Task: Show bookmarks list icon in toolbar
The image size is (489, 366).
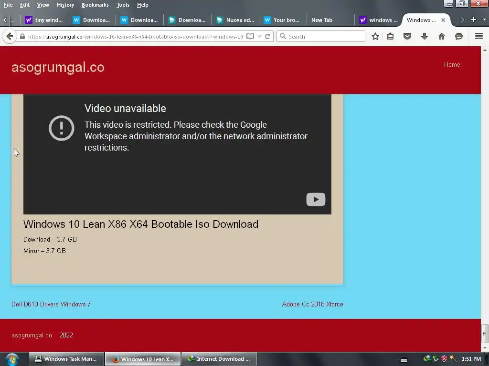Action: click(390, 36)
